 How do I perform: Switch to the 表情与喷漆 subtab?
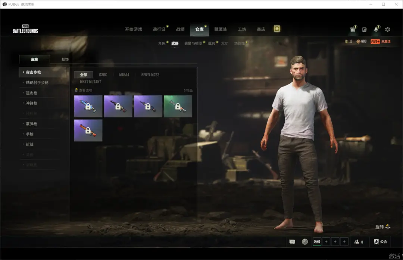point(193,43)
